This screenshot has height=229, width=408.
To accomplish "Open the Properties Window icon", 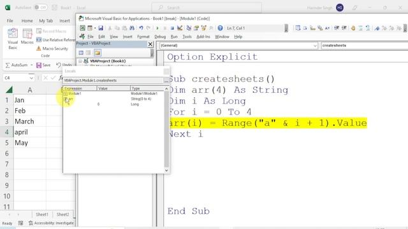I will pos(196,28).
